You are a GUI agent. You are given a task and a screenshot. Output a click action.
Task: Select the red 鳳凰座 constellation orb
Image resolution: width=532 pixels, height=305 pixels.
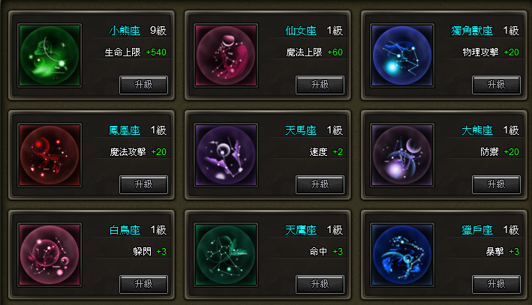coord(50,155)
